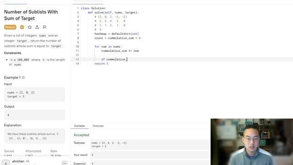Open the share problem icon
This screenshot has width=293, height=165.
click(x=37, y=27)
